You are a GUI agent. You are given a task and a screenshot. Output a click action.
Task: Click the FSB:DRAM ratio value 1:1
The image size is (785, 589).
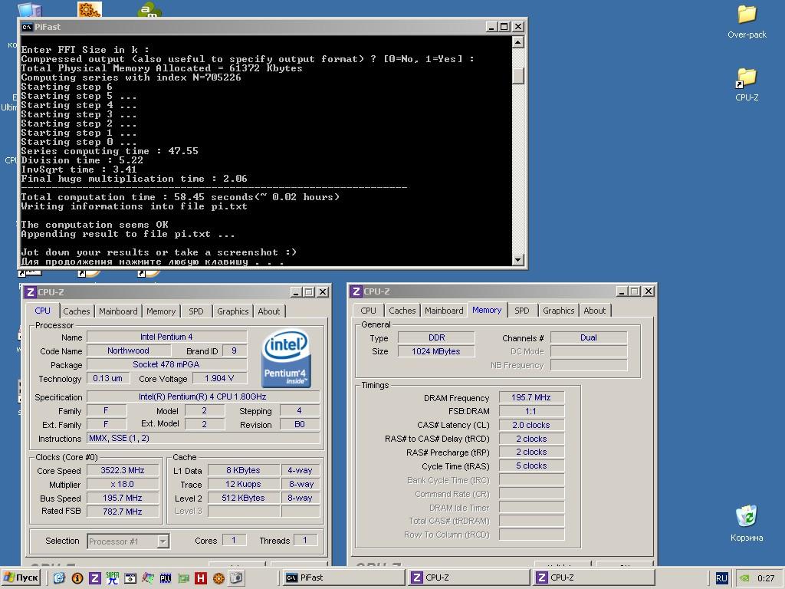(531, 411)
